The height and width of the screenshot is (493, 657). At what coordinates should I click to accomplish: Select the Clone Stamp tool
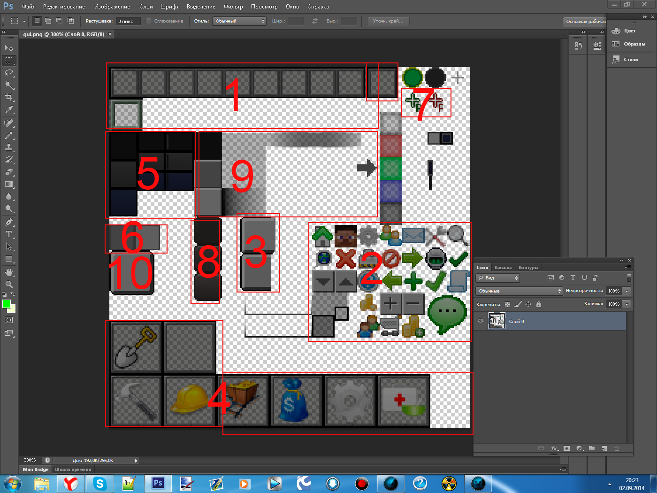coord(9,147)
